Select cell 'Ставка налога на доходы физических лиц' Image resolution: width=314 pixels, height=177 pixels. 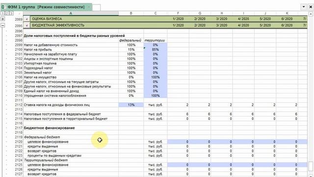tap(71, 105)
